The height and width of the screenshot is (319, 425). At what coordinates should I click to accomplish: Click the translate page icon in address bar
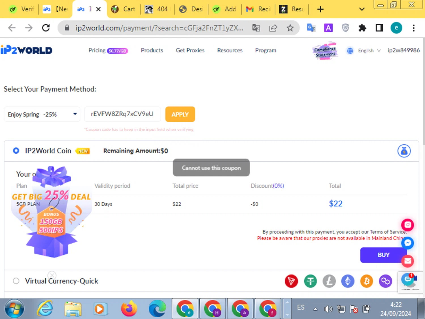pos(256,28)
